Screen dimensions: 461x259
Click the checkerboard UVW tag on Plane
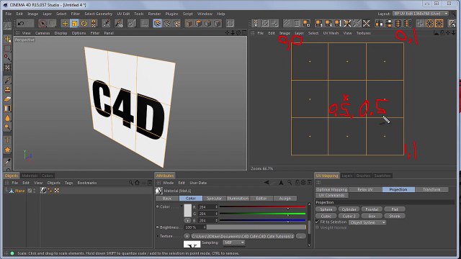pos(57,191)
